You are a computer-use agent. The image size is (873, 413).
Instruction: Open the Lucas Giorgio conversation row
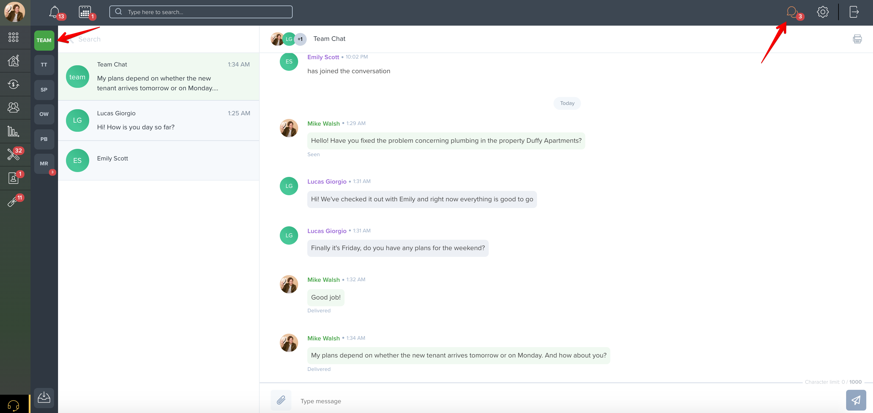coord(159,120)
